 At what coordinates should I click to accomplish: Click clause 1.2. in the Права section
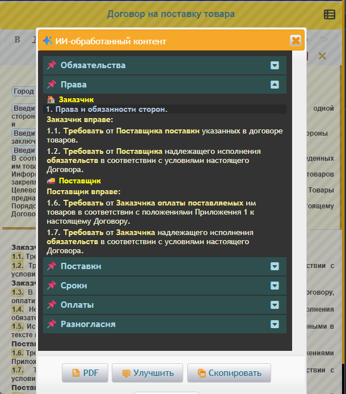(x=154, y=160)
